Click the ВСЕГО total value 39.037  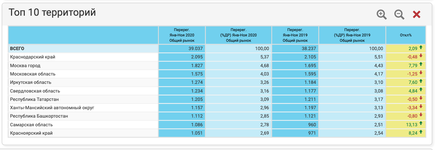coord(196,48)
